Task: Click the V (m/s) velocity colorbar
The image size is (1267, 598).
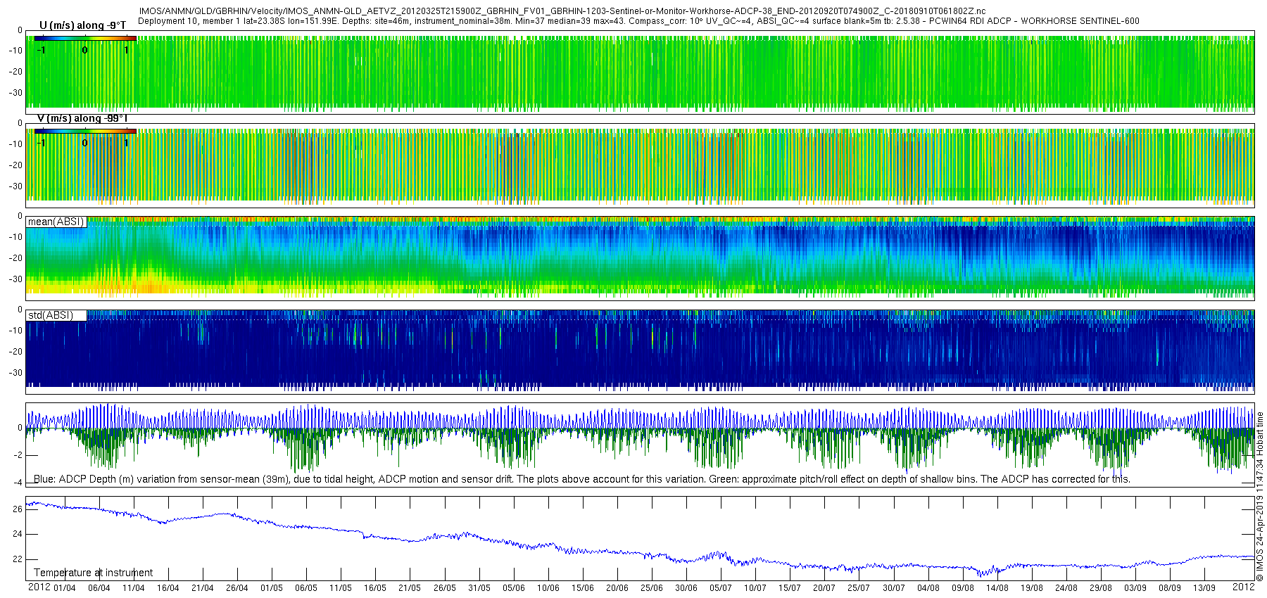Action: point(85,131)
